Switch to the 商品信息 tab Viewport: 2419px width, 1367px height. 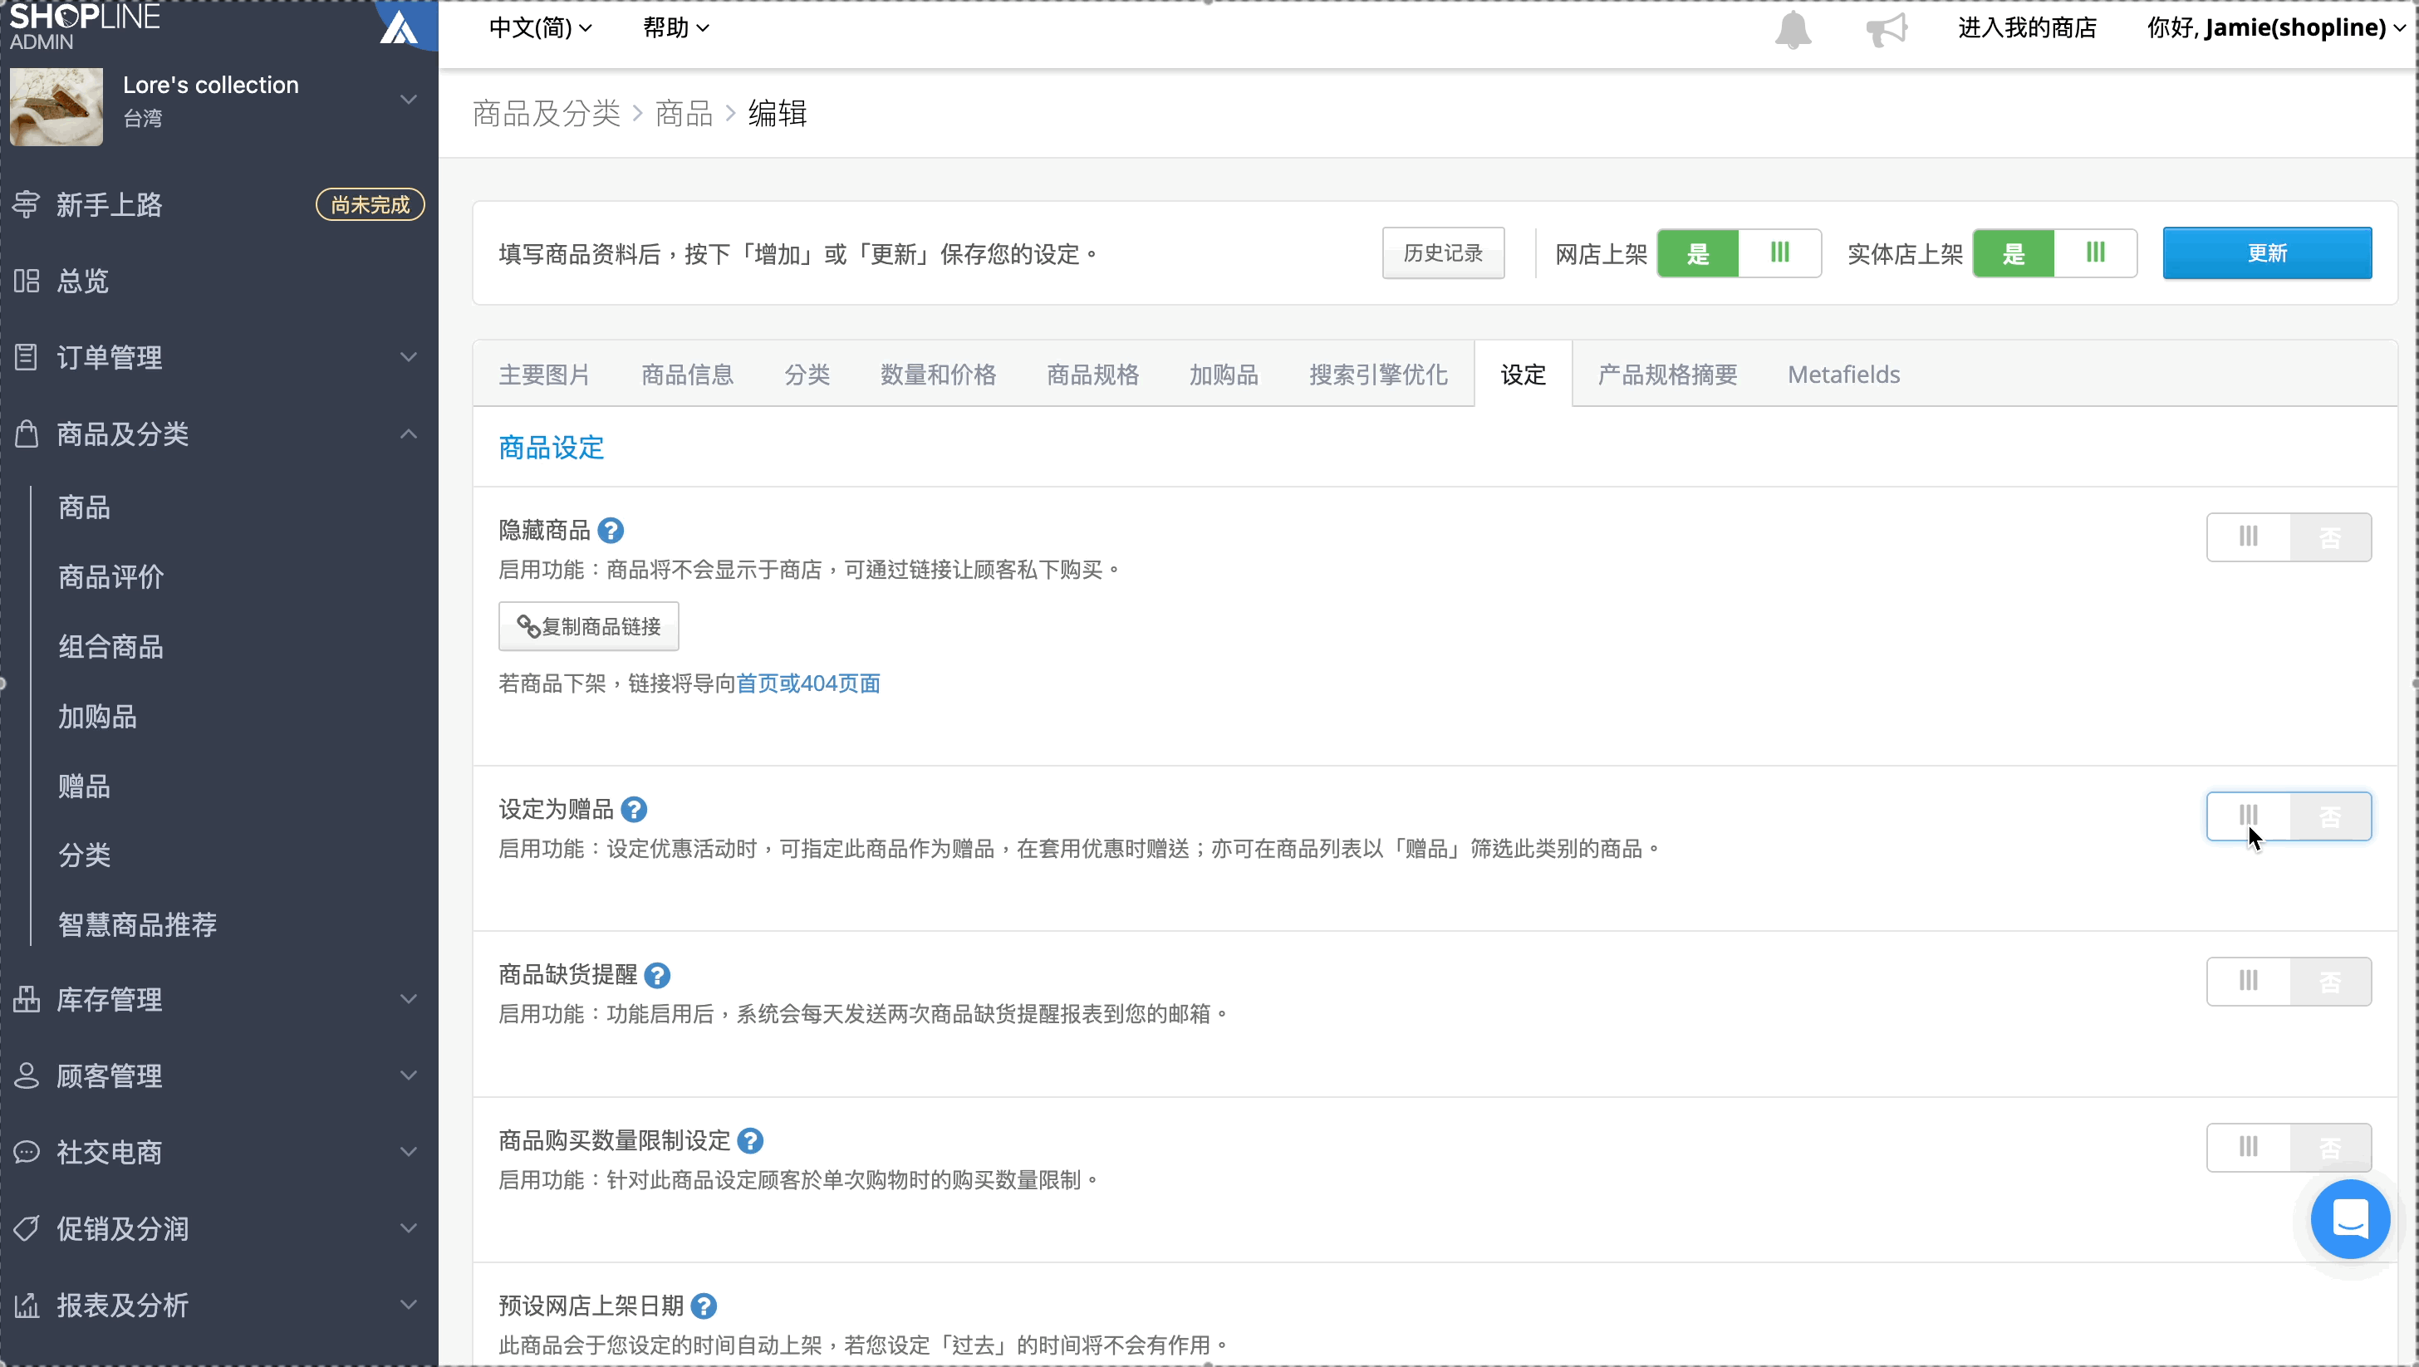pos(687,375)
